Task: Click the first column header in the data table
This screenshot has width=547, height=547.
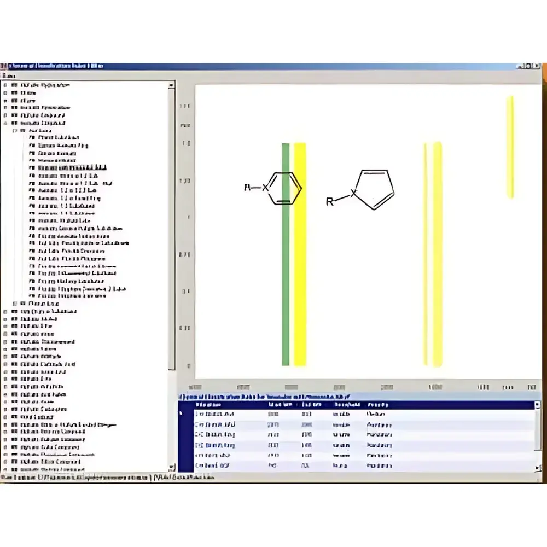Action: point(208,405)
